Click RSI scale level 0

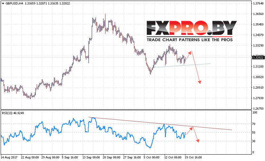[253, 152]
